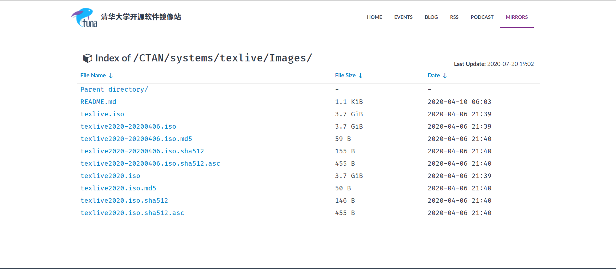This screenshot has width=616, height=269.
Task: Download texlive.iso
Action: click(102, 114)
